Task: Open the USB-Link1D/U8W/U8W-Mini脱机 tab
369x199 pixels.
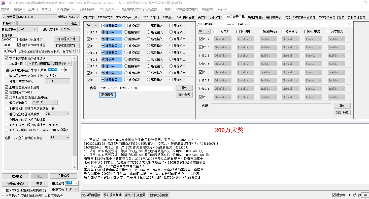Action: pos(39,51)
